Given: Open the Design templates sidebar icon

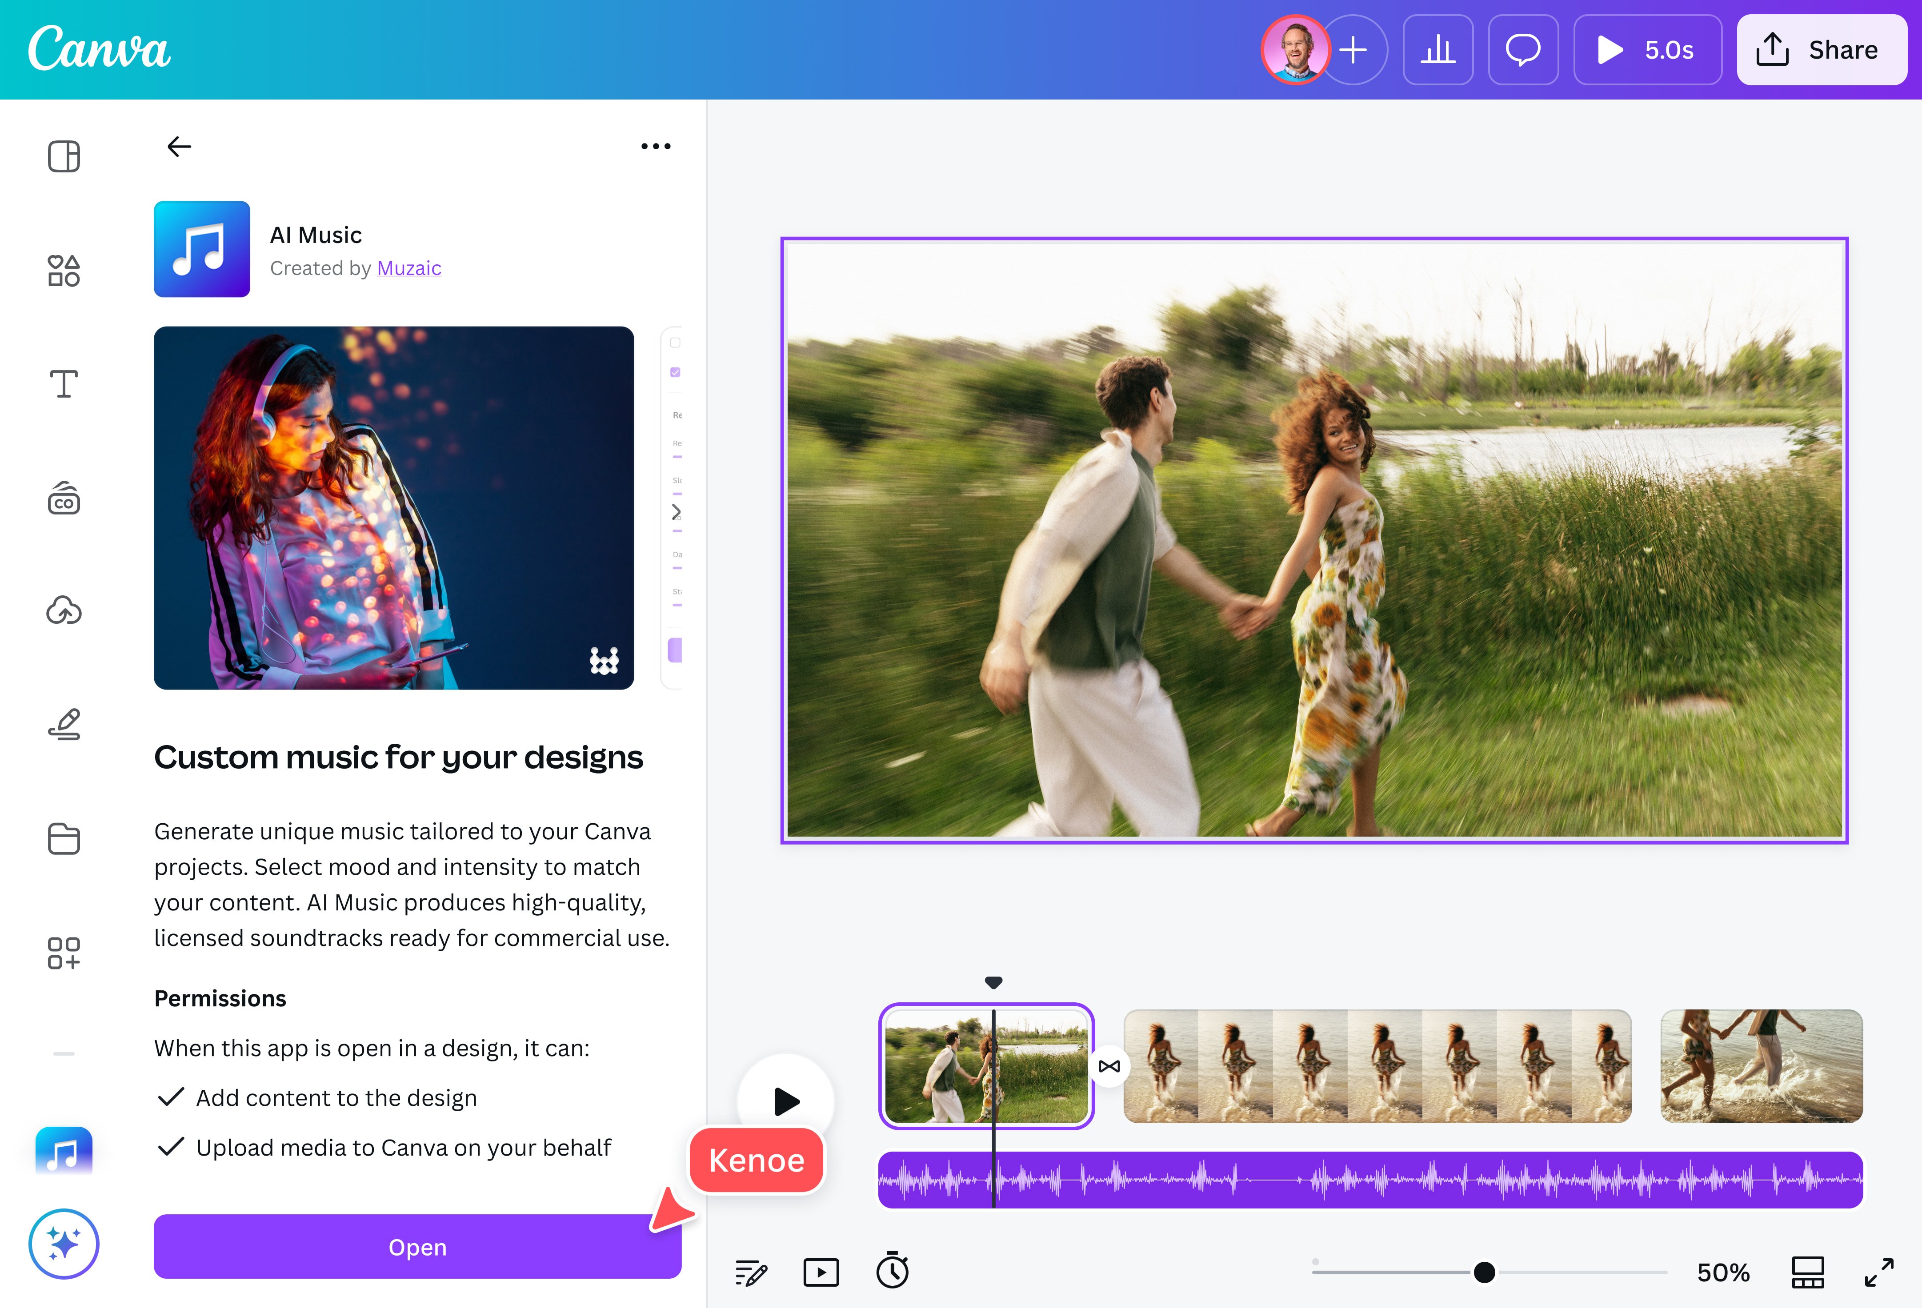Looking at the screenshot, I should (x=64, y=156).
